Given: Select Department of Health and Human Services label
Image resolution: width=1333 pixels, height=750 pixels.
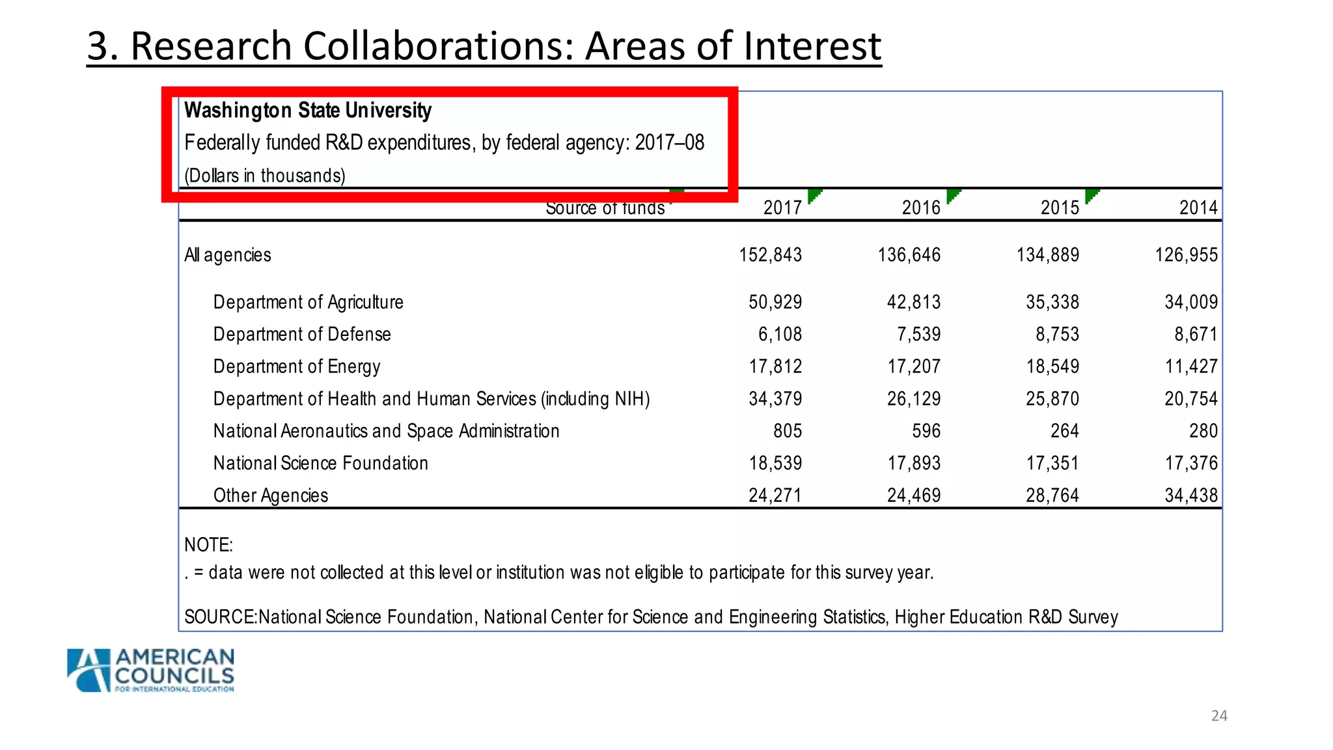Looking at the screenshot, I should (432, 398).
